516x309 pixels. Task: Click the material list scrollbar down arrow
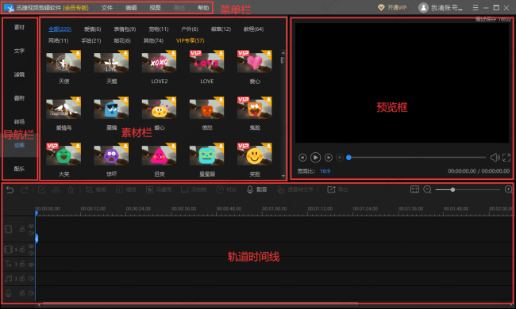[x=283, y=176]
